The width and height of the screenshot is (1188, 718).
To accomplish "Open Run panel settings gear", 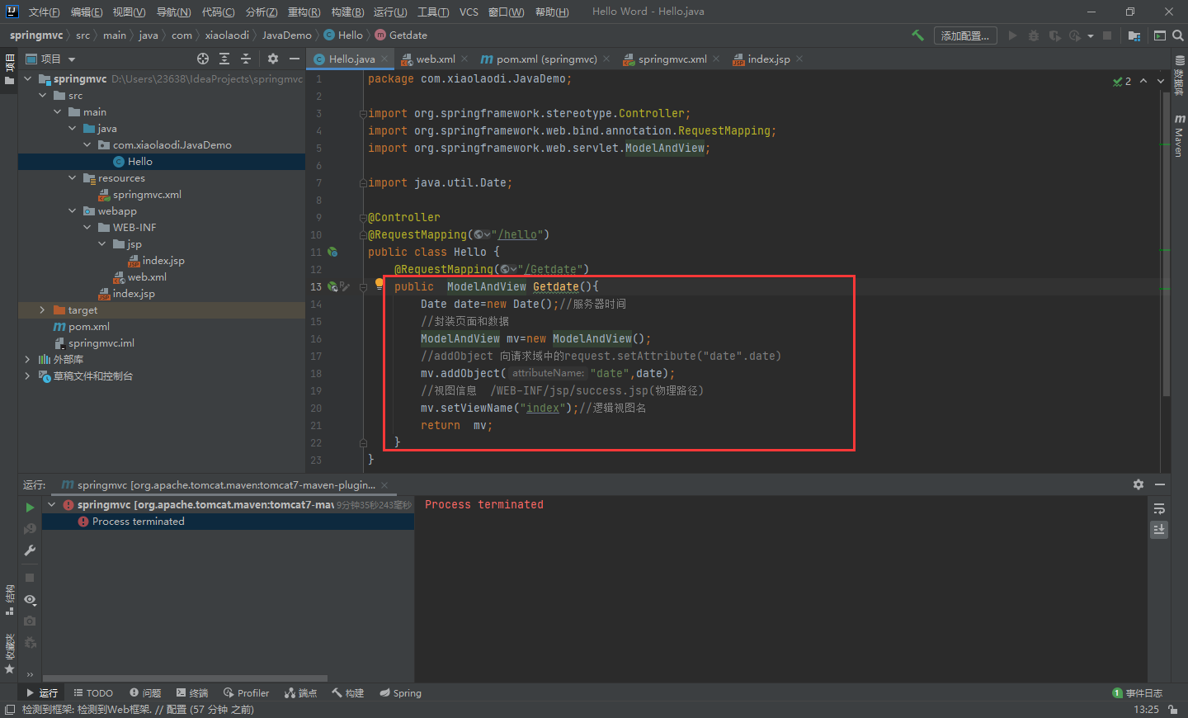I will tap(1138, 484).
